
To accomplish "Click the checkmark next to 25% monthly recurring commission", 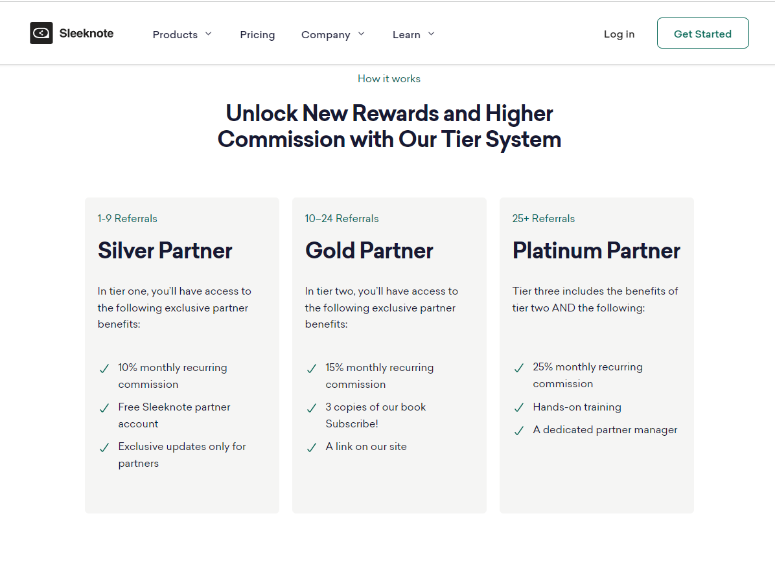I will click(519, 368).
